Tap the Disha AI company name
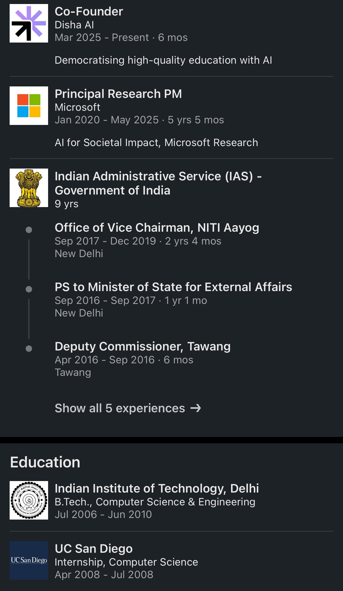343x591 pixels. click(74, 25)
